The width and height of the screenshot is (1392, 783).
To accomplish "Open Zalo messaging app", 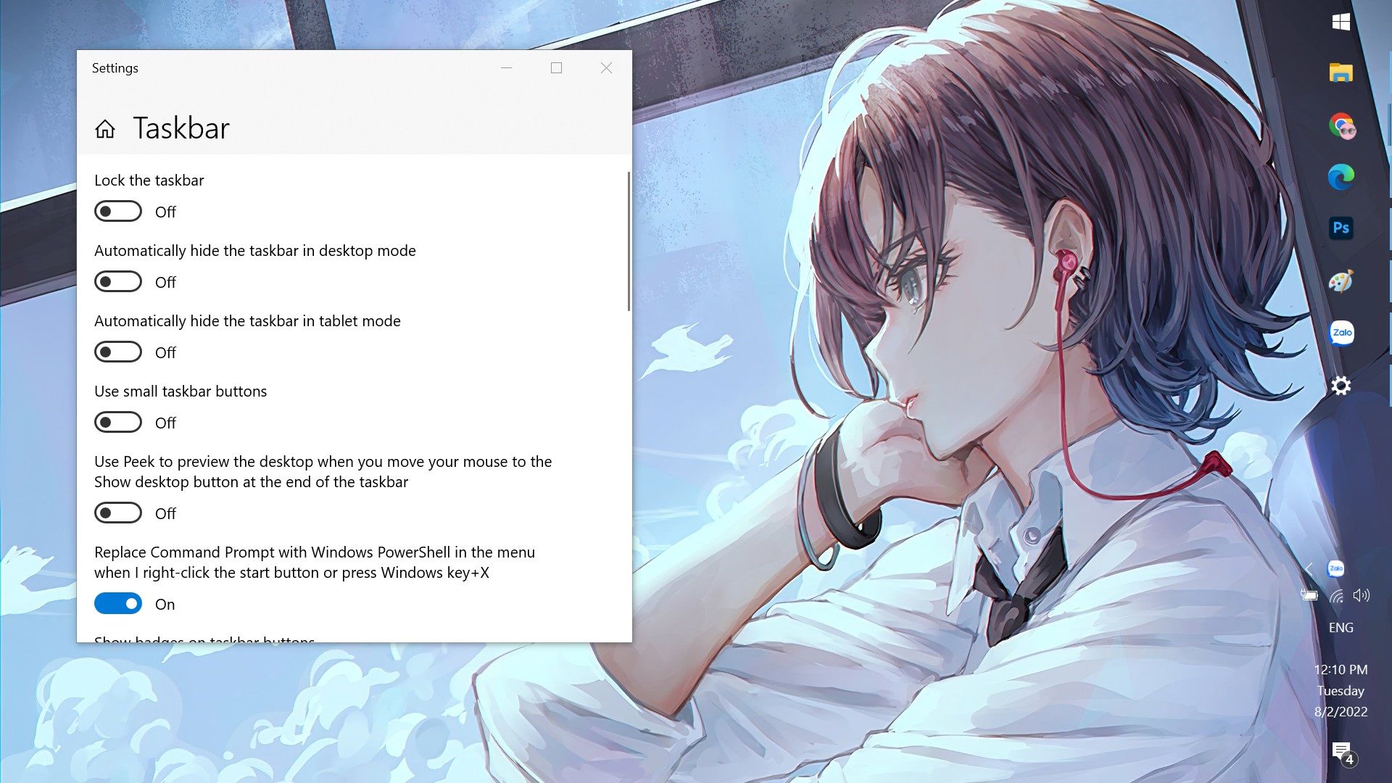I will tap(1341, 333).
